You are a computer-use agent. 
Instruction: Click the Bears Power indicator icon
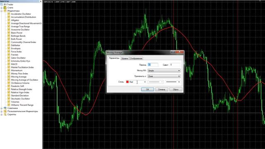pos(9,33)
